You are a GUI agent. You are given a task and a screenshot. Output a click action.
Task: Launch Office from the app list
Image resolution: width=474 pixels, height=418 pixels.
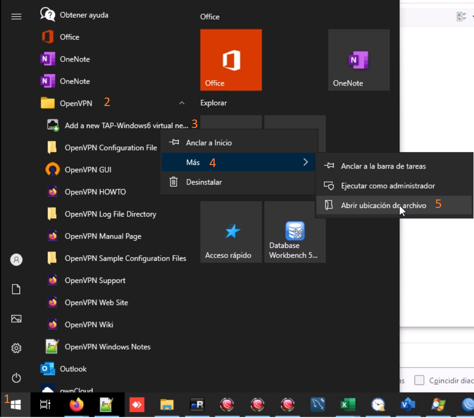coord(60,37)
